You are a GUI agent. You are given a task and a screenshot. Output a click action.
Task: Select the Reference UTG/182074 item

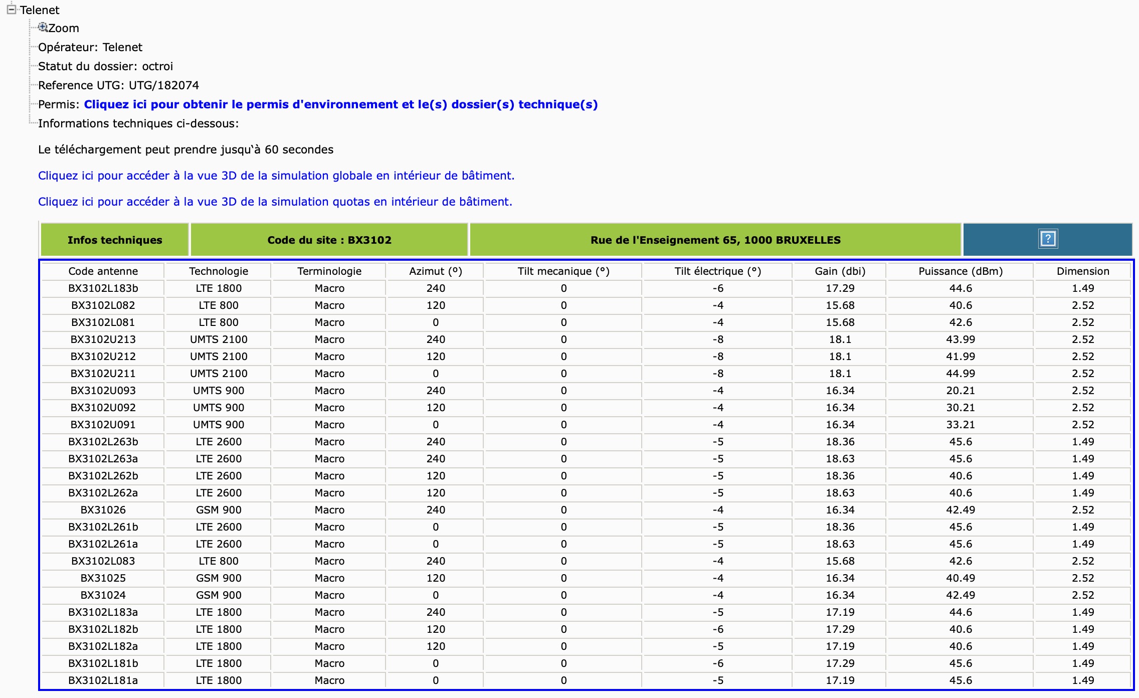[118, 85]
